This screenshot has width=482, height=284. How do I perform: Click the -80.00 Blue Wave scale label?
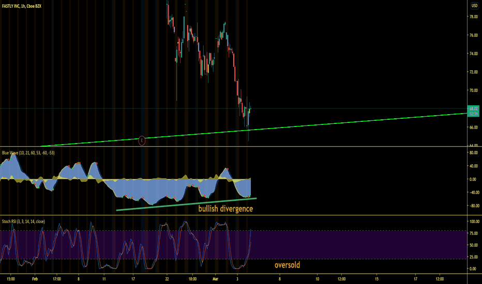pos(473,206)
